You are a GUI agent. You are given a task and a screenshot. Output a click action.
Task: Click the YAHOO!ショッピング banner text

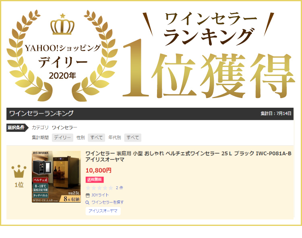[63, 48]
